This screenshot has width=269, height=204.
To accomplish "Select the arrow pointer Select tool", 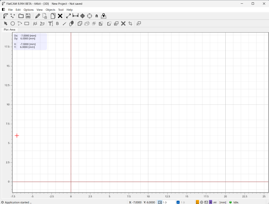I will coord(6,23).
